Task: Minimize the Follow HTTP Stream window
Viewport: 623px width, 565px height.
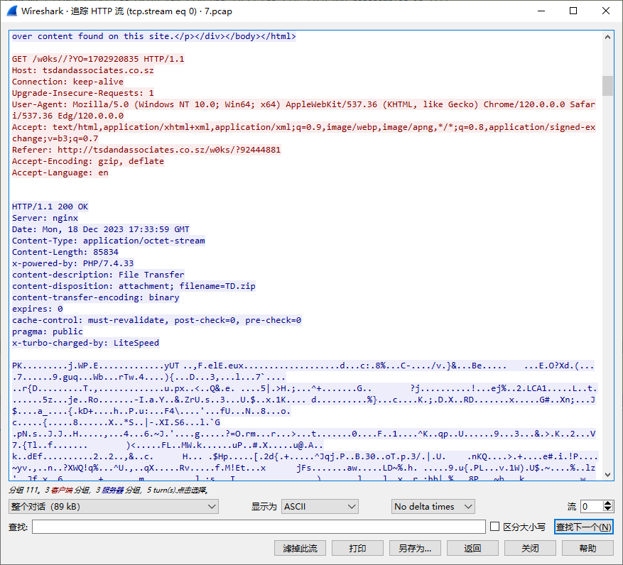Action: click(x=541, y=11)
